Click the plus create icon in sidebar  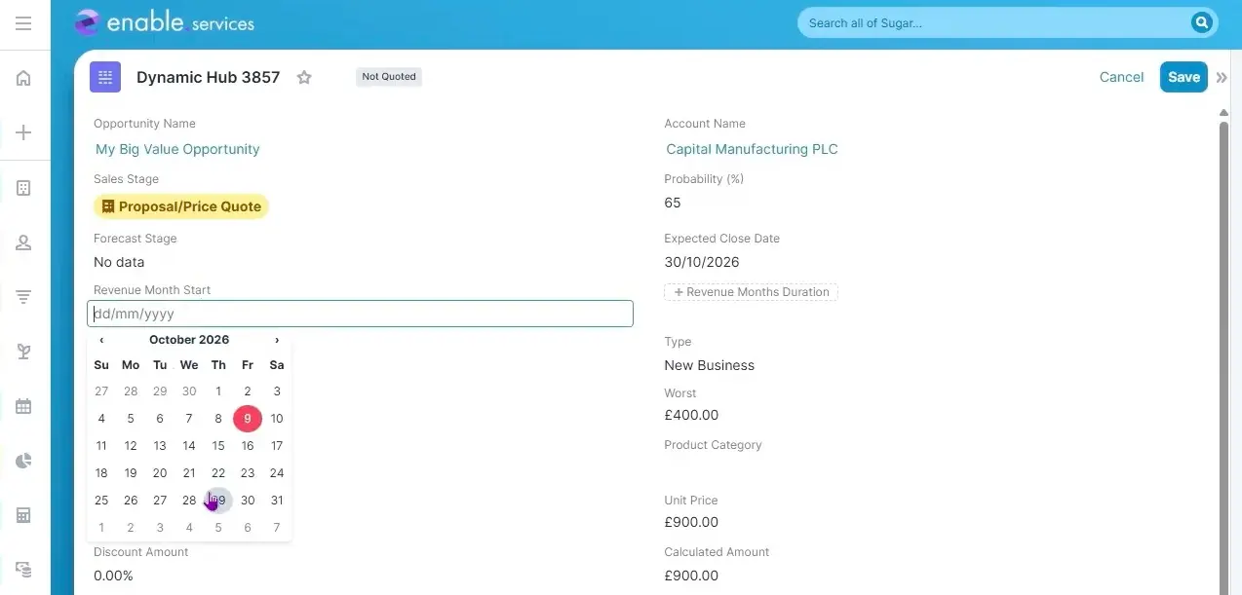[x=24, y=133]
